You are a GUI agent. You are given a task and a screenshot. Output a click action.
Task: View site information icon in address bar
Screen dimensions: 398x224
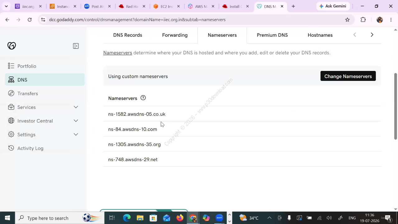pyautogui.click(x=43, y=20)
